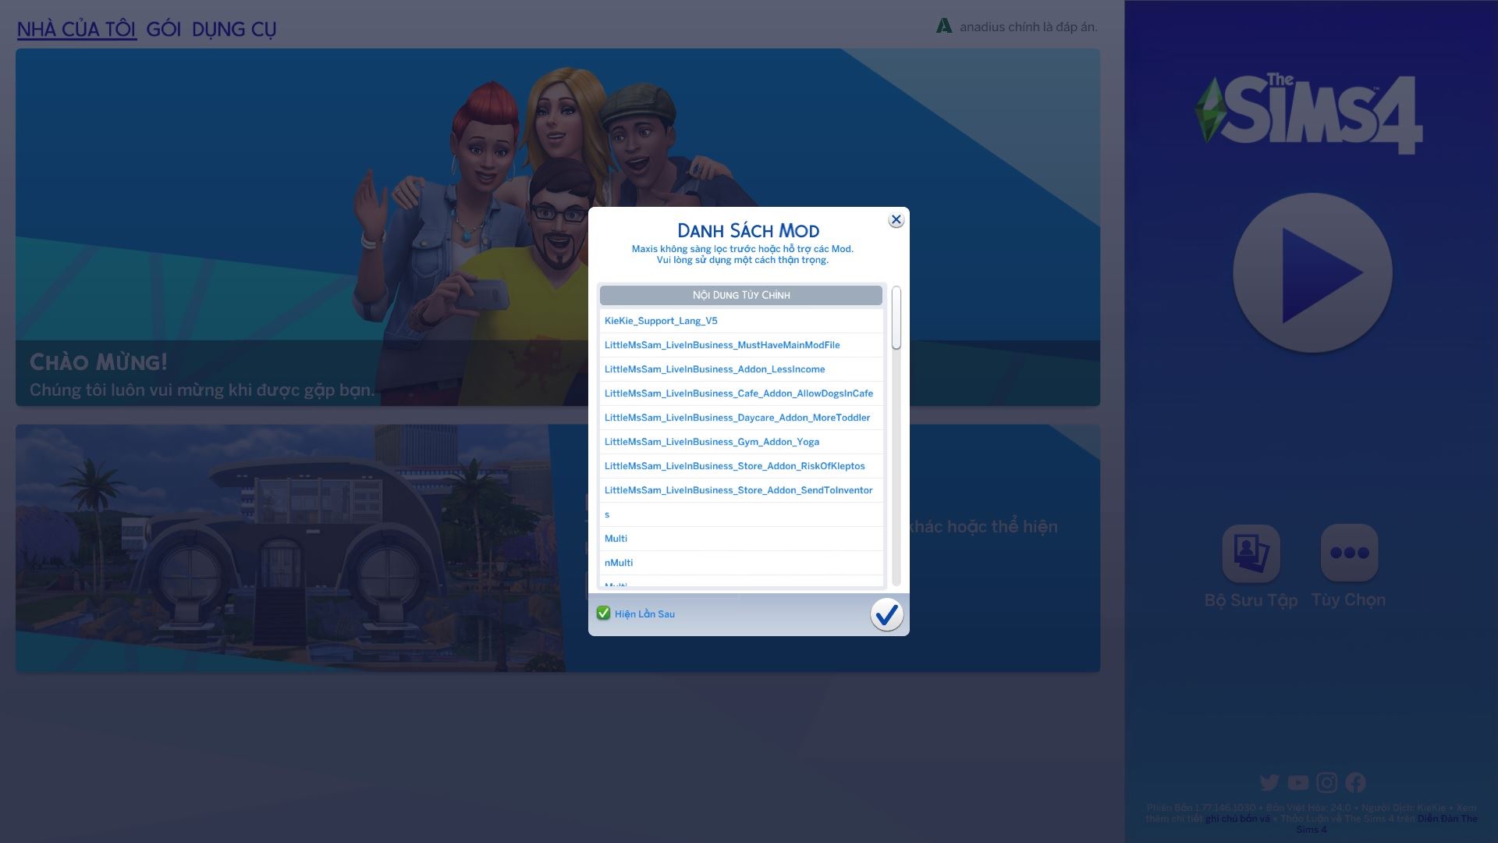Open the YouTube social icon
This screenshot has width=1498, height=843.
point(1298,782)
